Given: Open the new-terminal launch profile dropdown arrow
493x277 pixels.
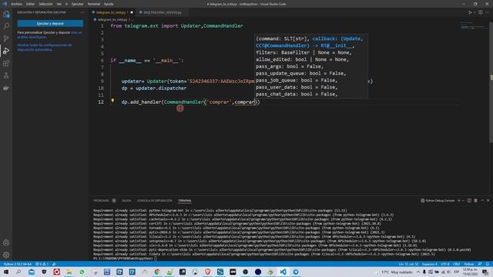Looking at the screenshot, I should [x=463, y=200].
